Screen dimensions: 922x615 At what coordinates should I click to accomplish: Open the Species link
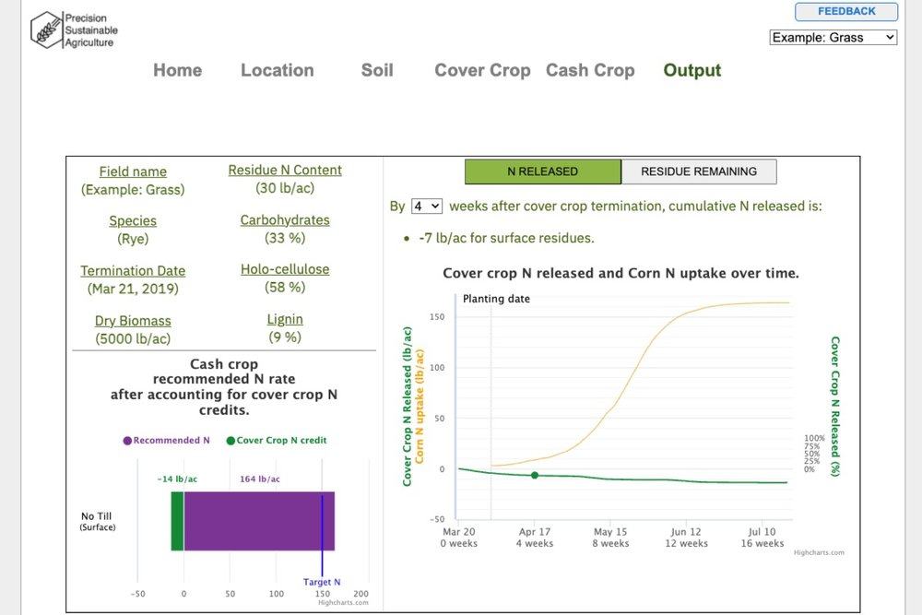pyautogui.click(x=133, y=220)
